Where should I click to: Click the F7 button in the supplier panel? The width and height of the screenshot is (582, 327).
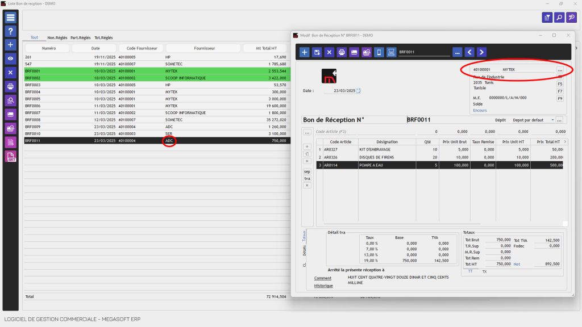(560, 91)
